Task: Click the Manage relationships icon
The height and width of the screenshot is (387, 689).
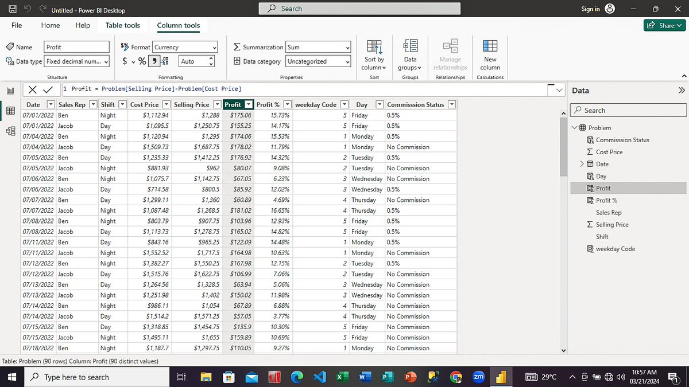Action: coord(450,46)
